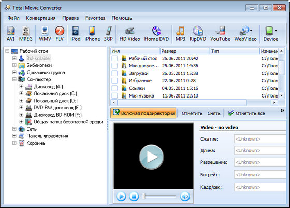The image size is (290, 208).
Task: Sort file list by Тип column
Action: [235, 51]
